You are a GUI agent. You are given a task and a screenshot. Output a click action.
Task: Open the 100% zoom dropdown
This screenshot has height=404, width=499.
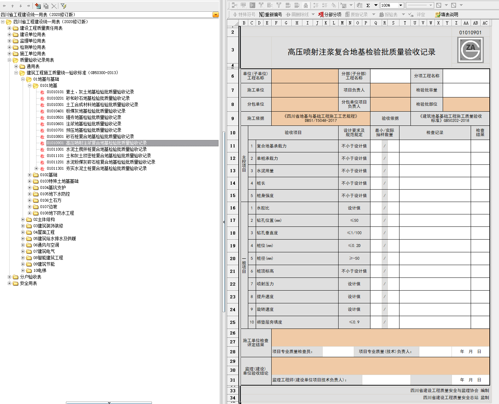(x=401, y=5)
